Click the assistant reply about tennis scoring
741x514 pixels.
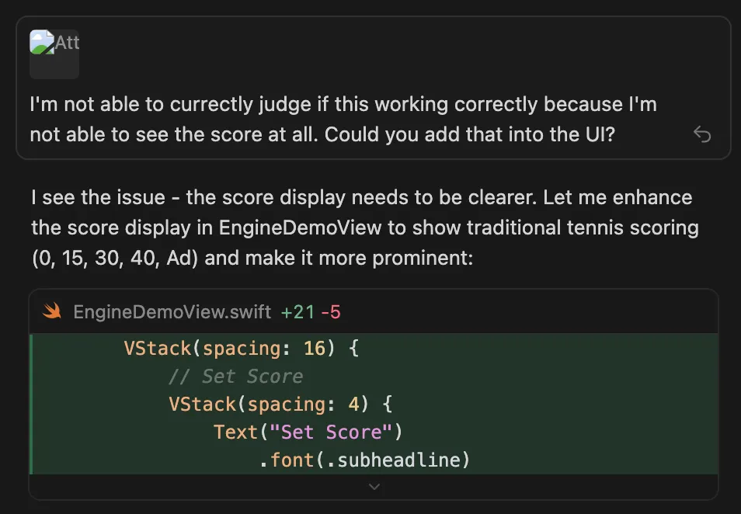click(365, 227)
